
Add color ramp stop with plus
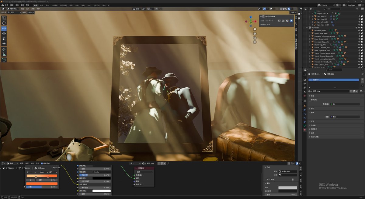[27, 172]
